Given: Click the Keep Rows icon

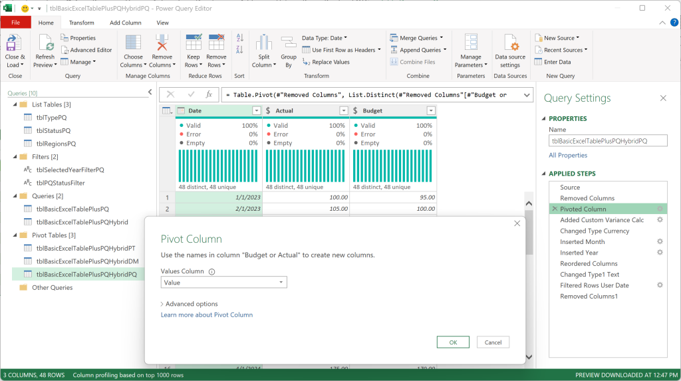Looking at the screenshot, I should click(x=194, y=43).
